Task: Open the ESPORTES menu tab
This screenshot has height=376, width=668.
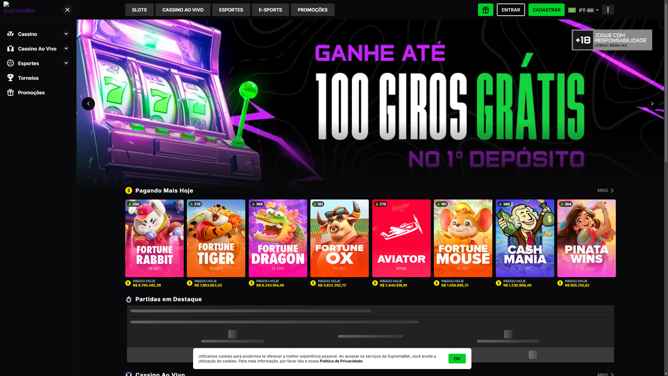Action: [x=231, y=10]
